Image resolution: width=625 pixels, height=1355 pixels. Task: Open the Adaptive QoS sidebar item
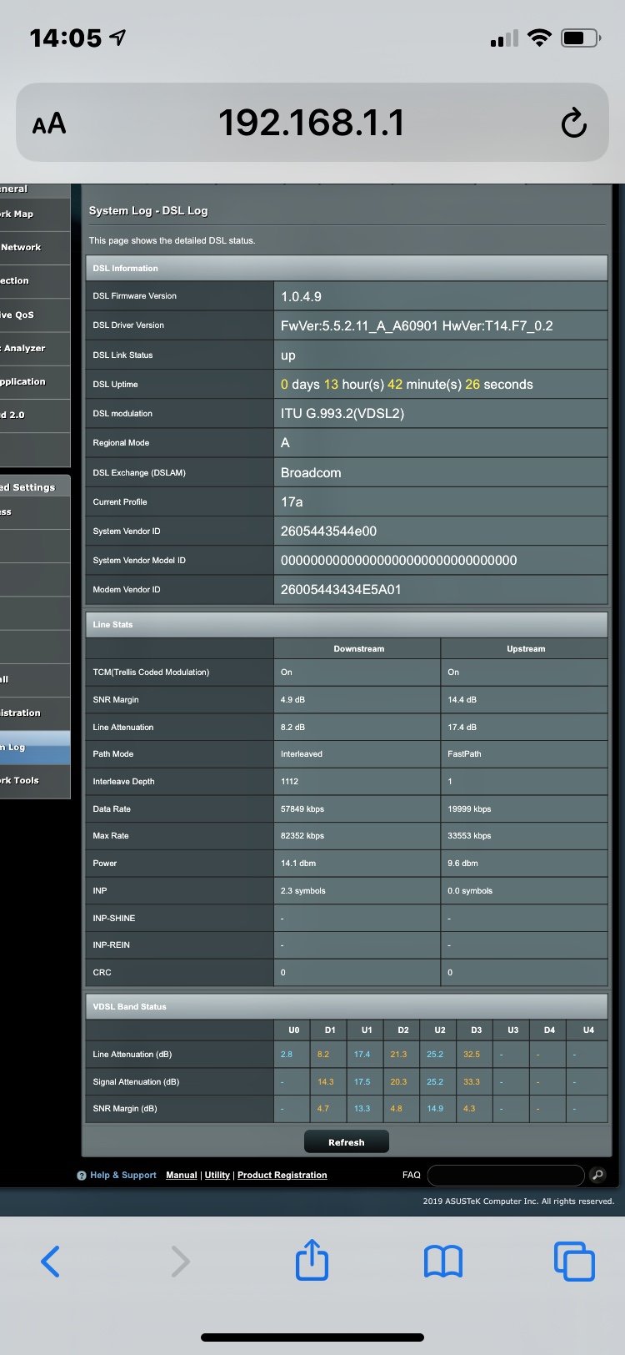[25, 315]
